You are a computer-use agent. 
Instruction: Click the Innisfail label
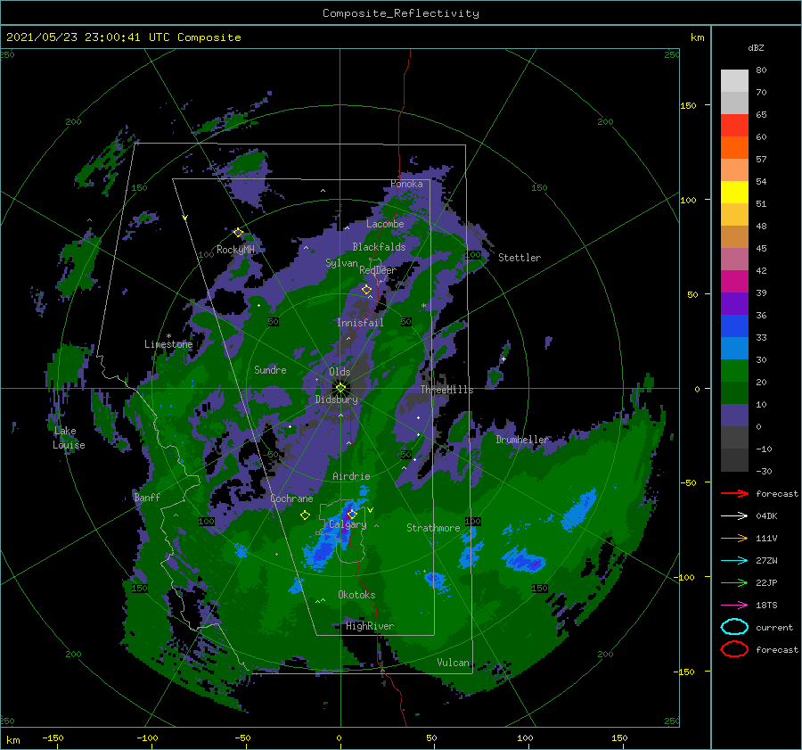pyautogui.click(x=360, y=323)
